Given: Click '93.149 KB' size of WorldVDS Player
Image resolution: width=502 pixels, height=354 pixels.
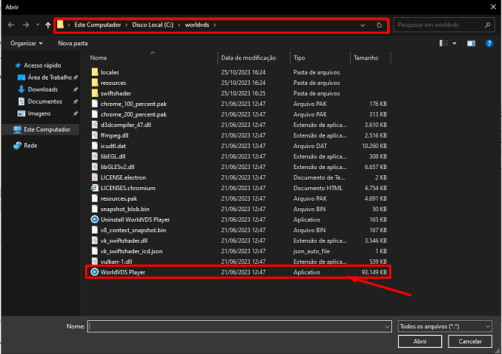Looking at the screenshot, I should pos(374,272).
